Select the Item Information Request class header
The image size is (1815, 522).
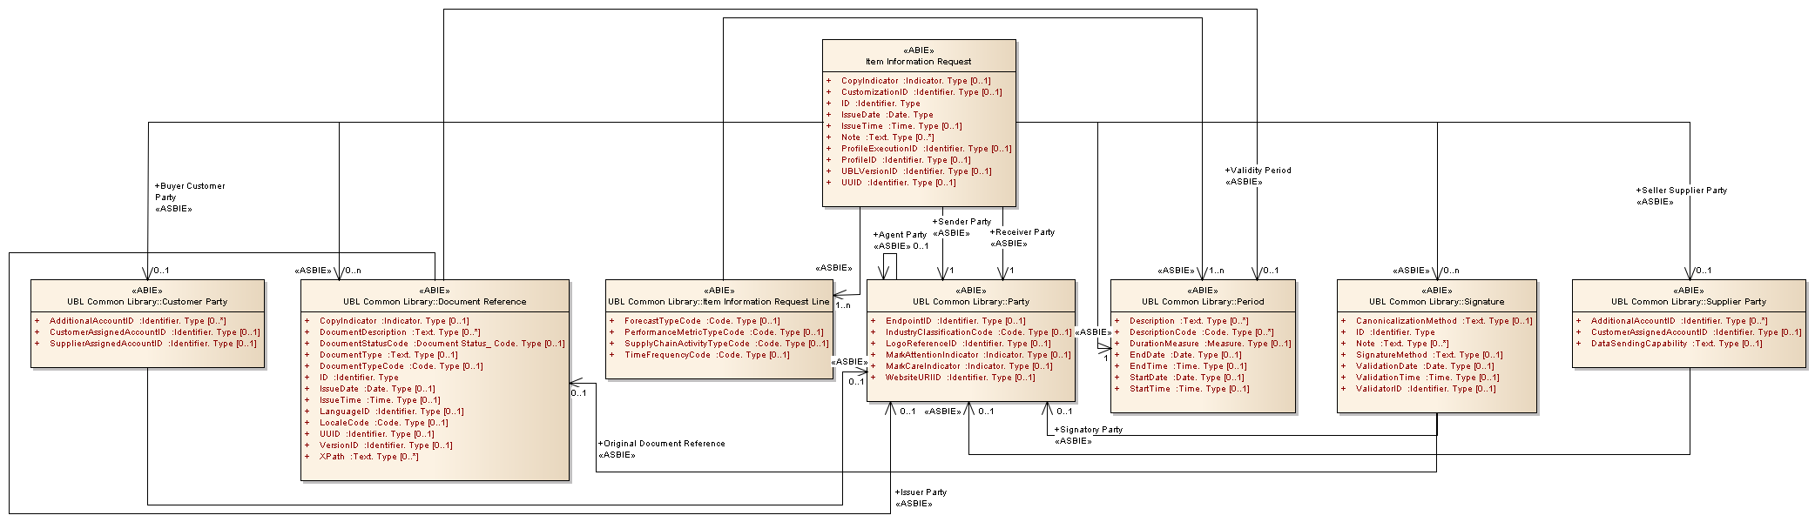918,62
